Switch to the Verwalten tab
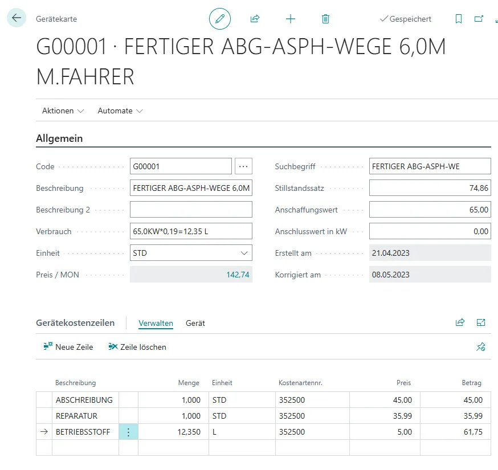The width and height of the screenshot is (498, 470). coord(156,323)
